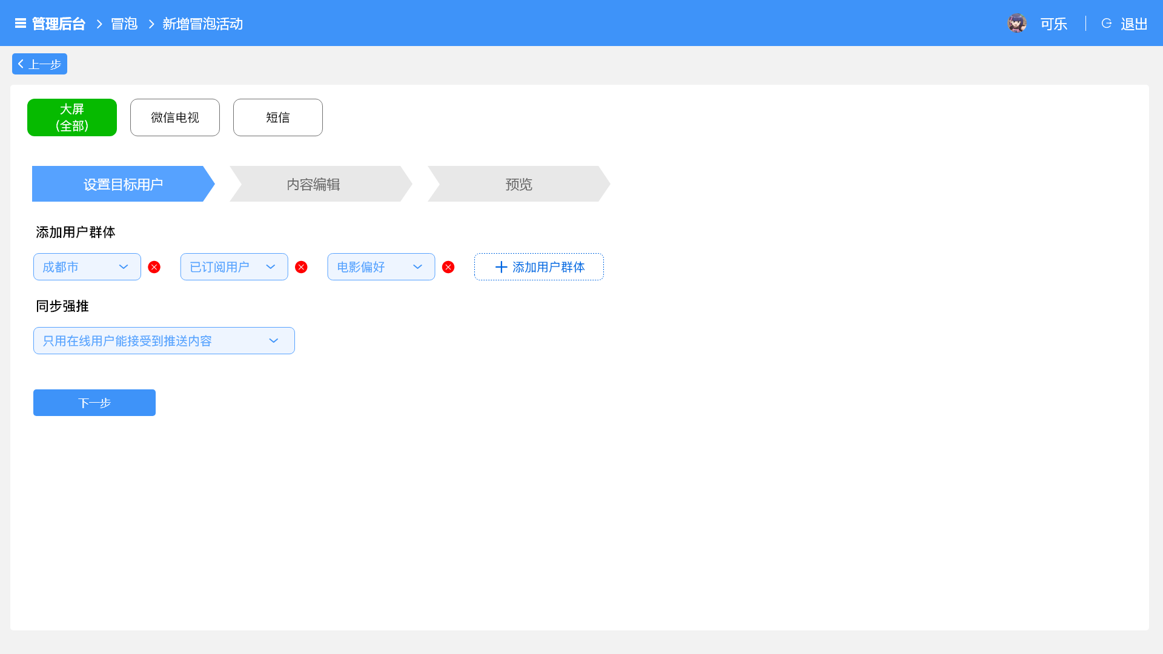Click the hamburger menu icon
This screenshot has height=654, width=1163.
20,24
